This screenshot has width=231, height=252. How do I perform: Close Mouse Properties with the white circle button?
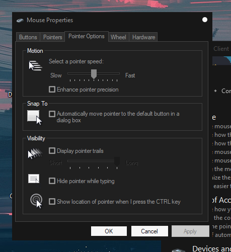coord(205,20)
